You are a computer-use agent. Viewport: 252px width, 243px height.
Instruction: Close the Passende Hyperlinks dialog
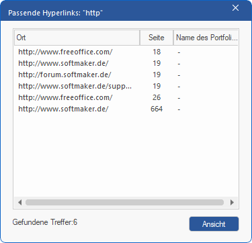point(235,8)
